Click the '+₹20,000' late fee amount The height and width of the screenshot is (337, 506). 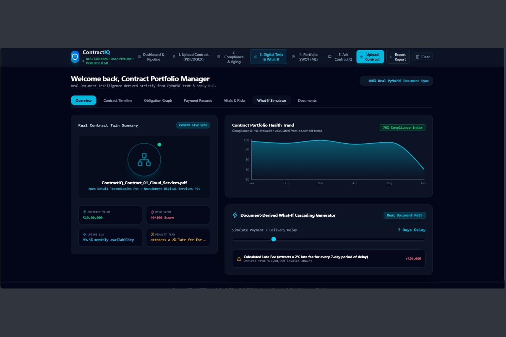(x=413, y=259)
